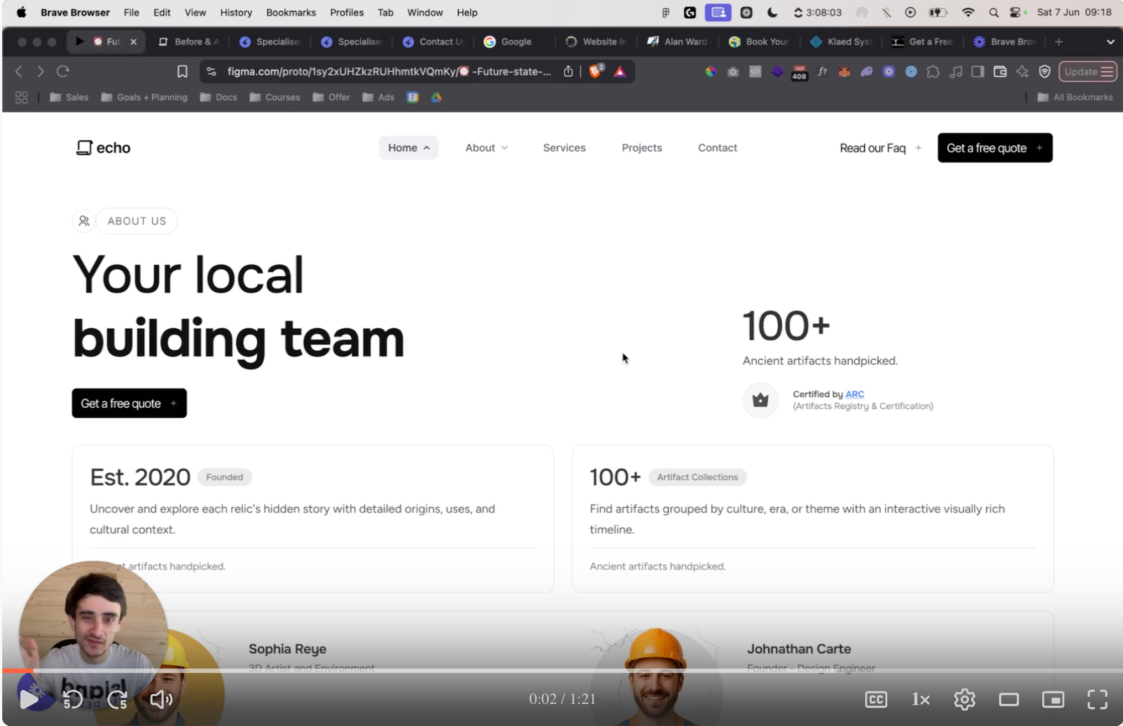Open Brave Wallet icon
The image size is (1123, 726).
pyautogui.click(x=1000, y=71)
